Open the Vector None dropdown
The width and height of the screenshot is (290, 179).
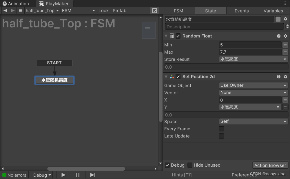click(x=253, y=93)
